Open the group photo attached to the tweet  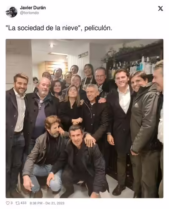click(x=84, y=118)
